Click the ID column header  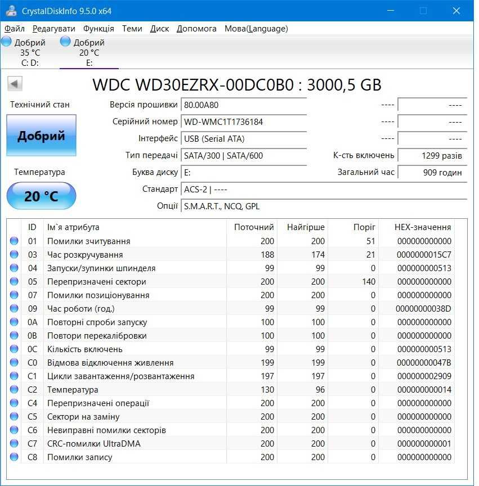pyautogui.click(x=32, y=227)
